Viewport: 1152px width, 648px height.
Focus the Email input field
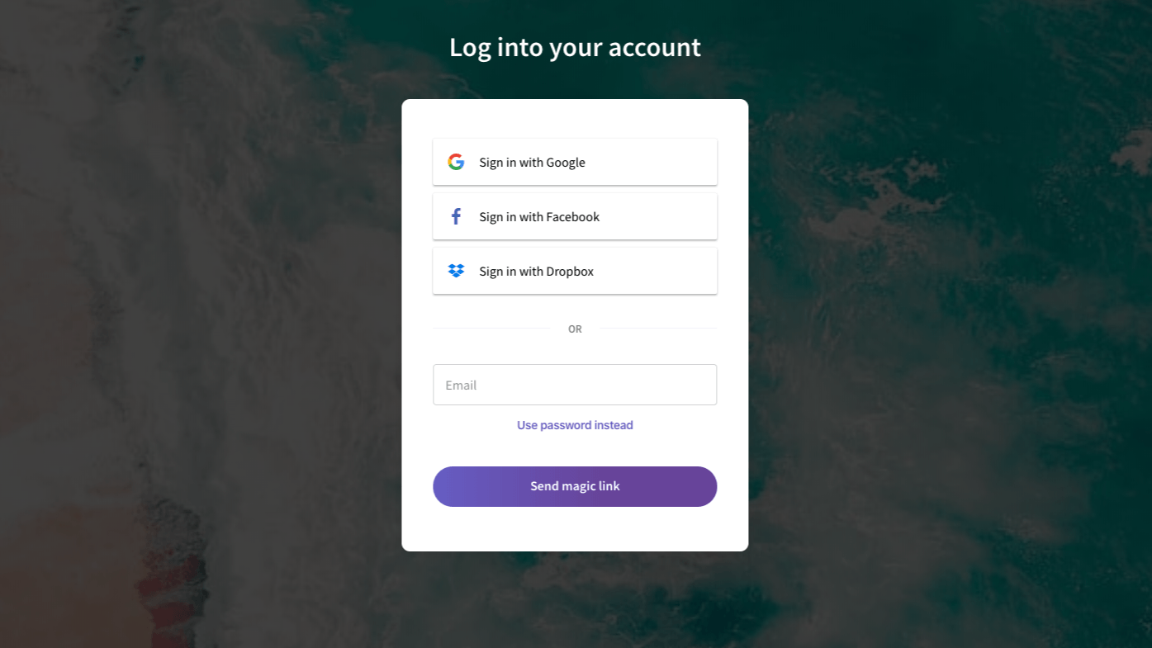575,385
